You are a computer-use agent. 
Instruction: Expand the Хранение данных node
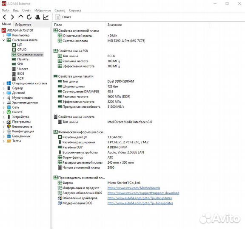pos(3,103)
